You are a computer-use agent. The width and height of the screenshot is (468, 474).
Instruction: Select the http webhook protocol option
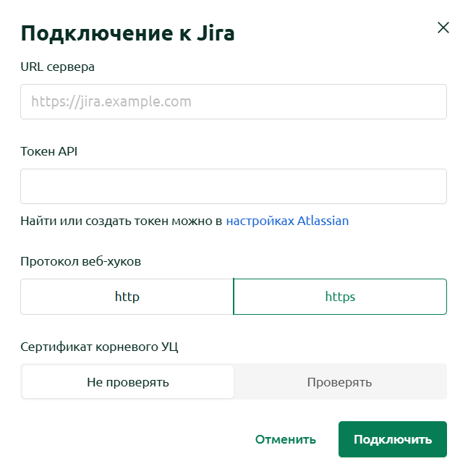pos(127,297)
